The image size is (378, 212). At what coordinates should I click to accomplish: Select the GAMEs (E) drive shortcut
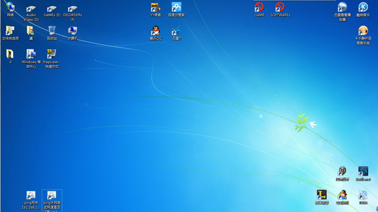[x=52, y=9]
